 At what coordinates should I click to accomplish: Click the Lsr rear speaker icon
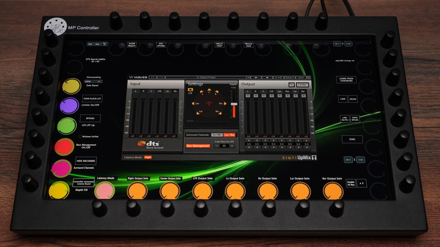pyautogui.click(x=198, y=113)
